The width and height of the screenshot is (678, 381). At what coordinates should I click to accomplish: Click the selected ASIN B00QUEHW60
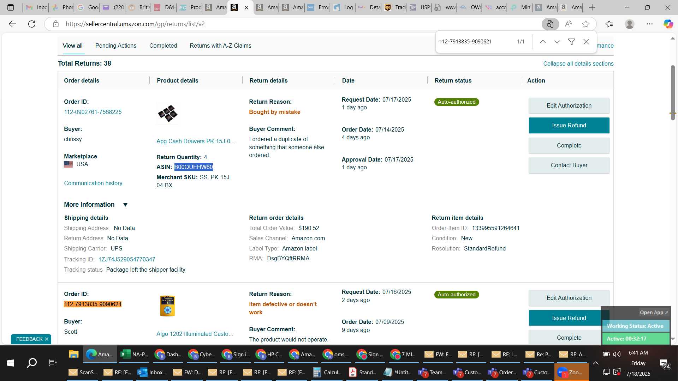click(x=194, y=167)
